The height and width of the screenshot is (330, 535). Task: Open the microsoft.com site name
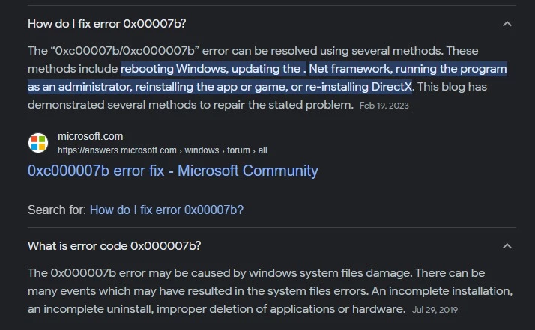click(x=91, y=136)
